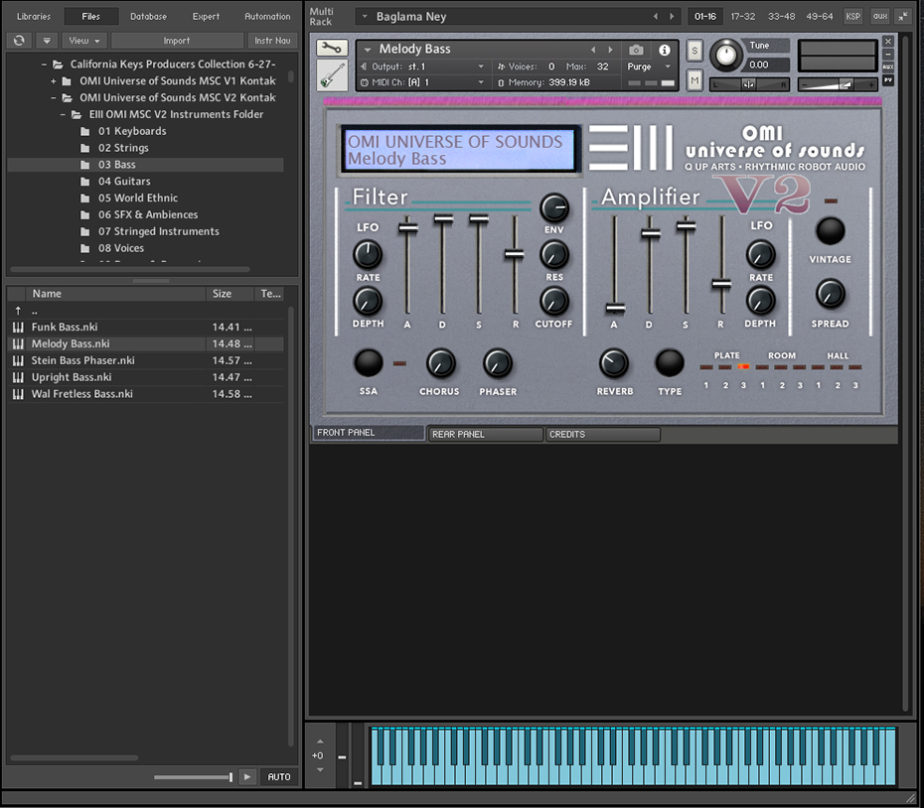
Task: Open the camera snapshot view
Action: click(x=636, y=50)
